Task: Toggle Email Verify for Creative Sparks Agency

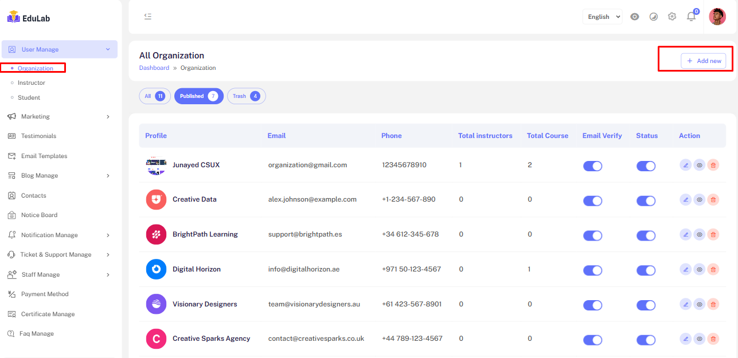Action: click(592, 340)
